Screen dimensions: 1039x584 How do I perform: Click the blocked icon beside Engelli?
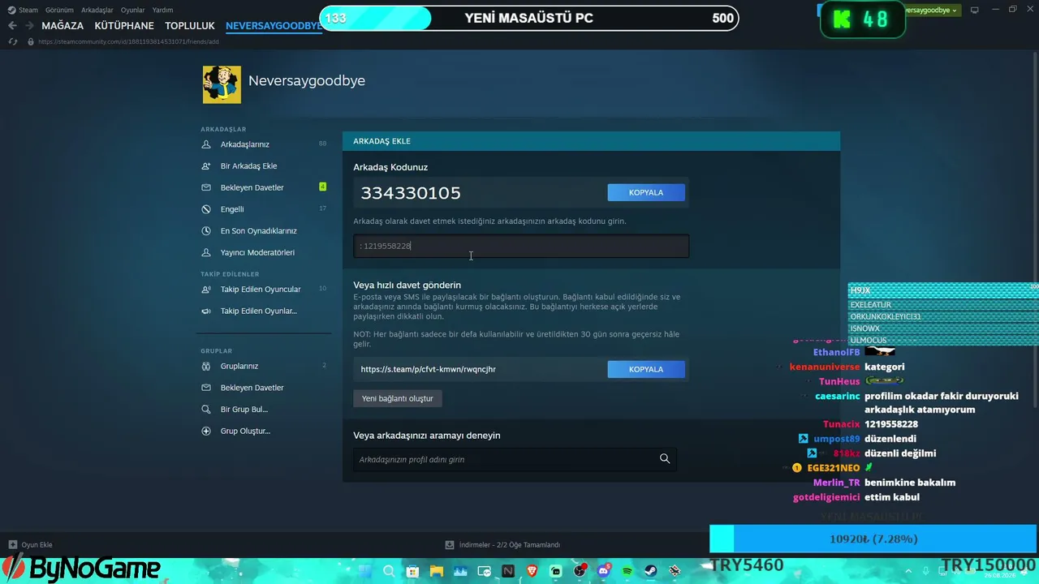(205, 209)
